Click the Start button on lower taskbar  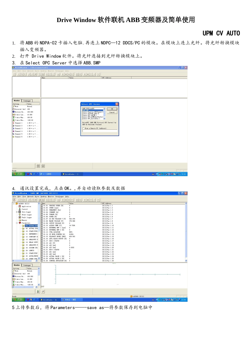tap(18, 300)
